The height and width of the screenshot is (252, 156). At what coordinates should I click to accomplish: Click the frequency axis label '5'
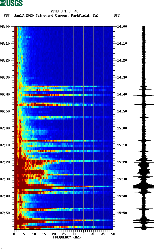click(x=24, y=234)
